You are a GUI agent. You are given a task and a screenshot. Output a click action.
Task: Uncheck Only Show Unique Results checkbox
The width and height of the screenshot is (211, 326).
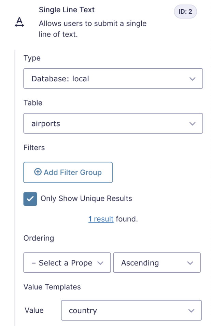(30, 199)
